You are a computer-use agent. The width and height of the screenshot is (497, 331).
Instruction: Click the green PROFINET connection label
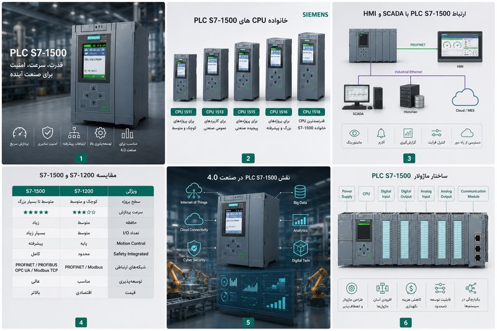tap(417, 45)
